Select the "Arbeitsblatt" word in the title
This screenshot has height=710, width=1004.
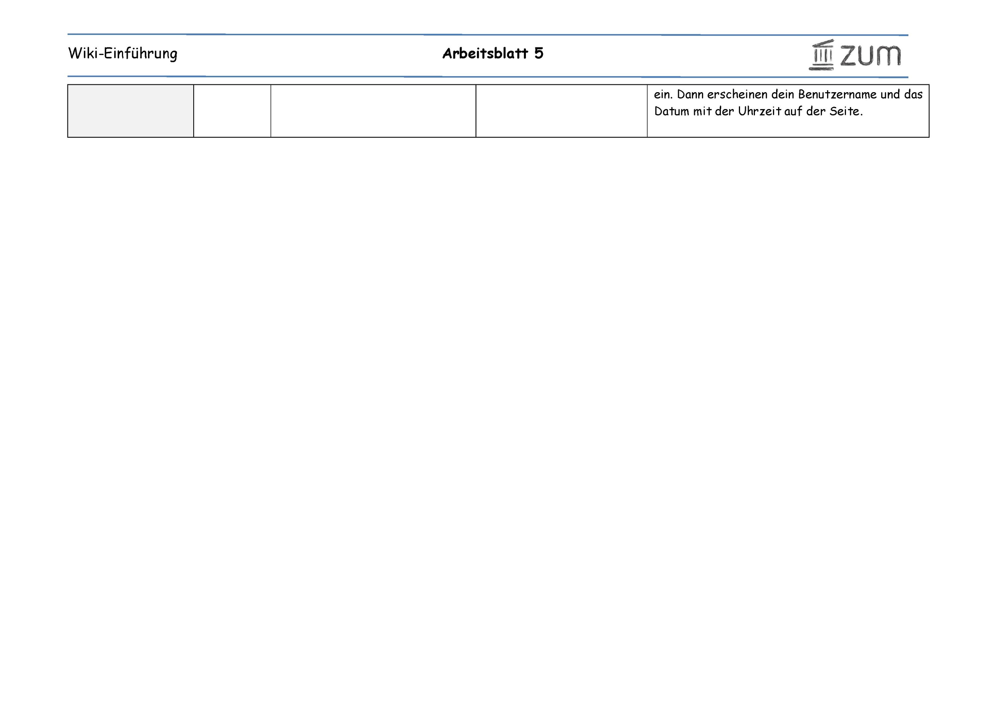(486, 53)
